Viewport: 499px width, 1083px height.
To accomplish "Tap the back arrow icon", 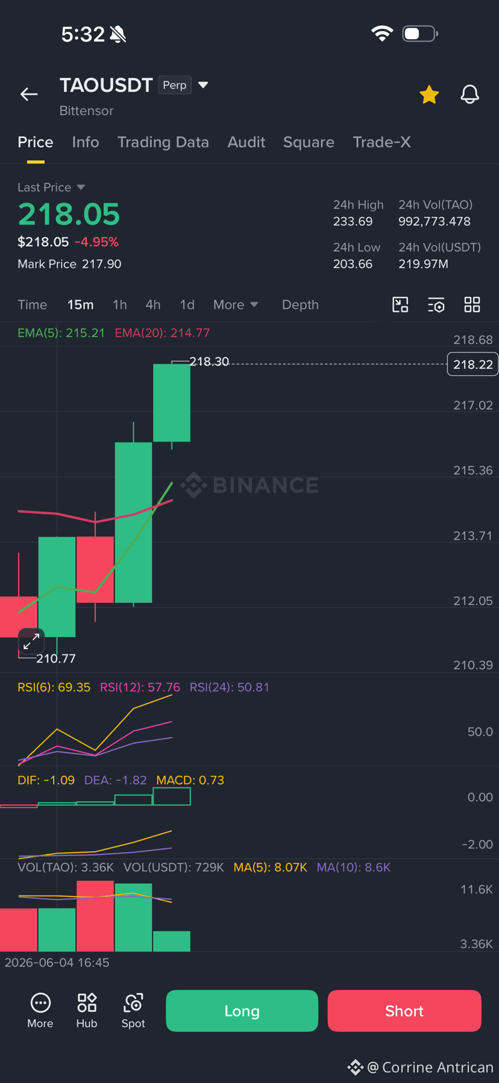I will tap(29, 94).
